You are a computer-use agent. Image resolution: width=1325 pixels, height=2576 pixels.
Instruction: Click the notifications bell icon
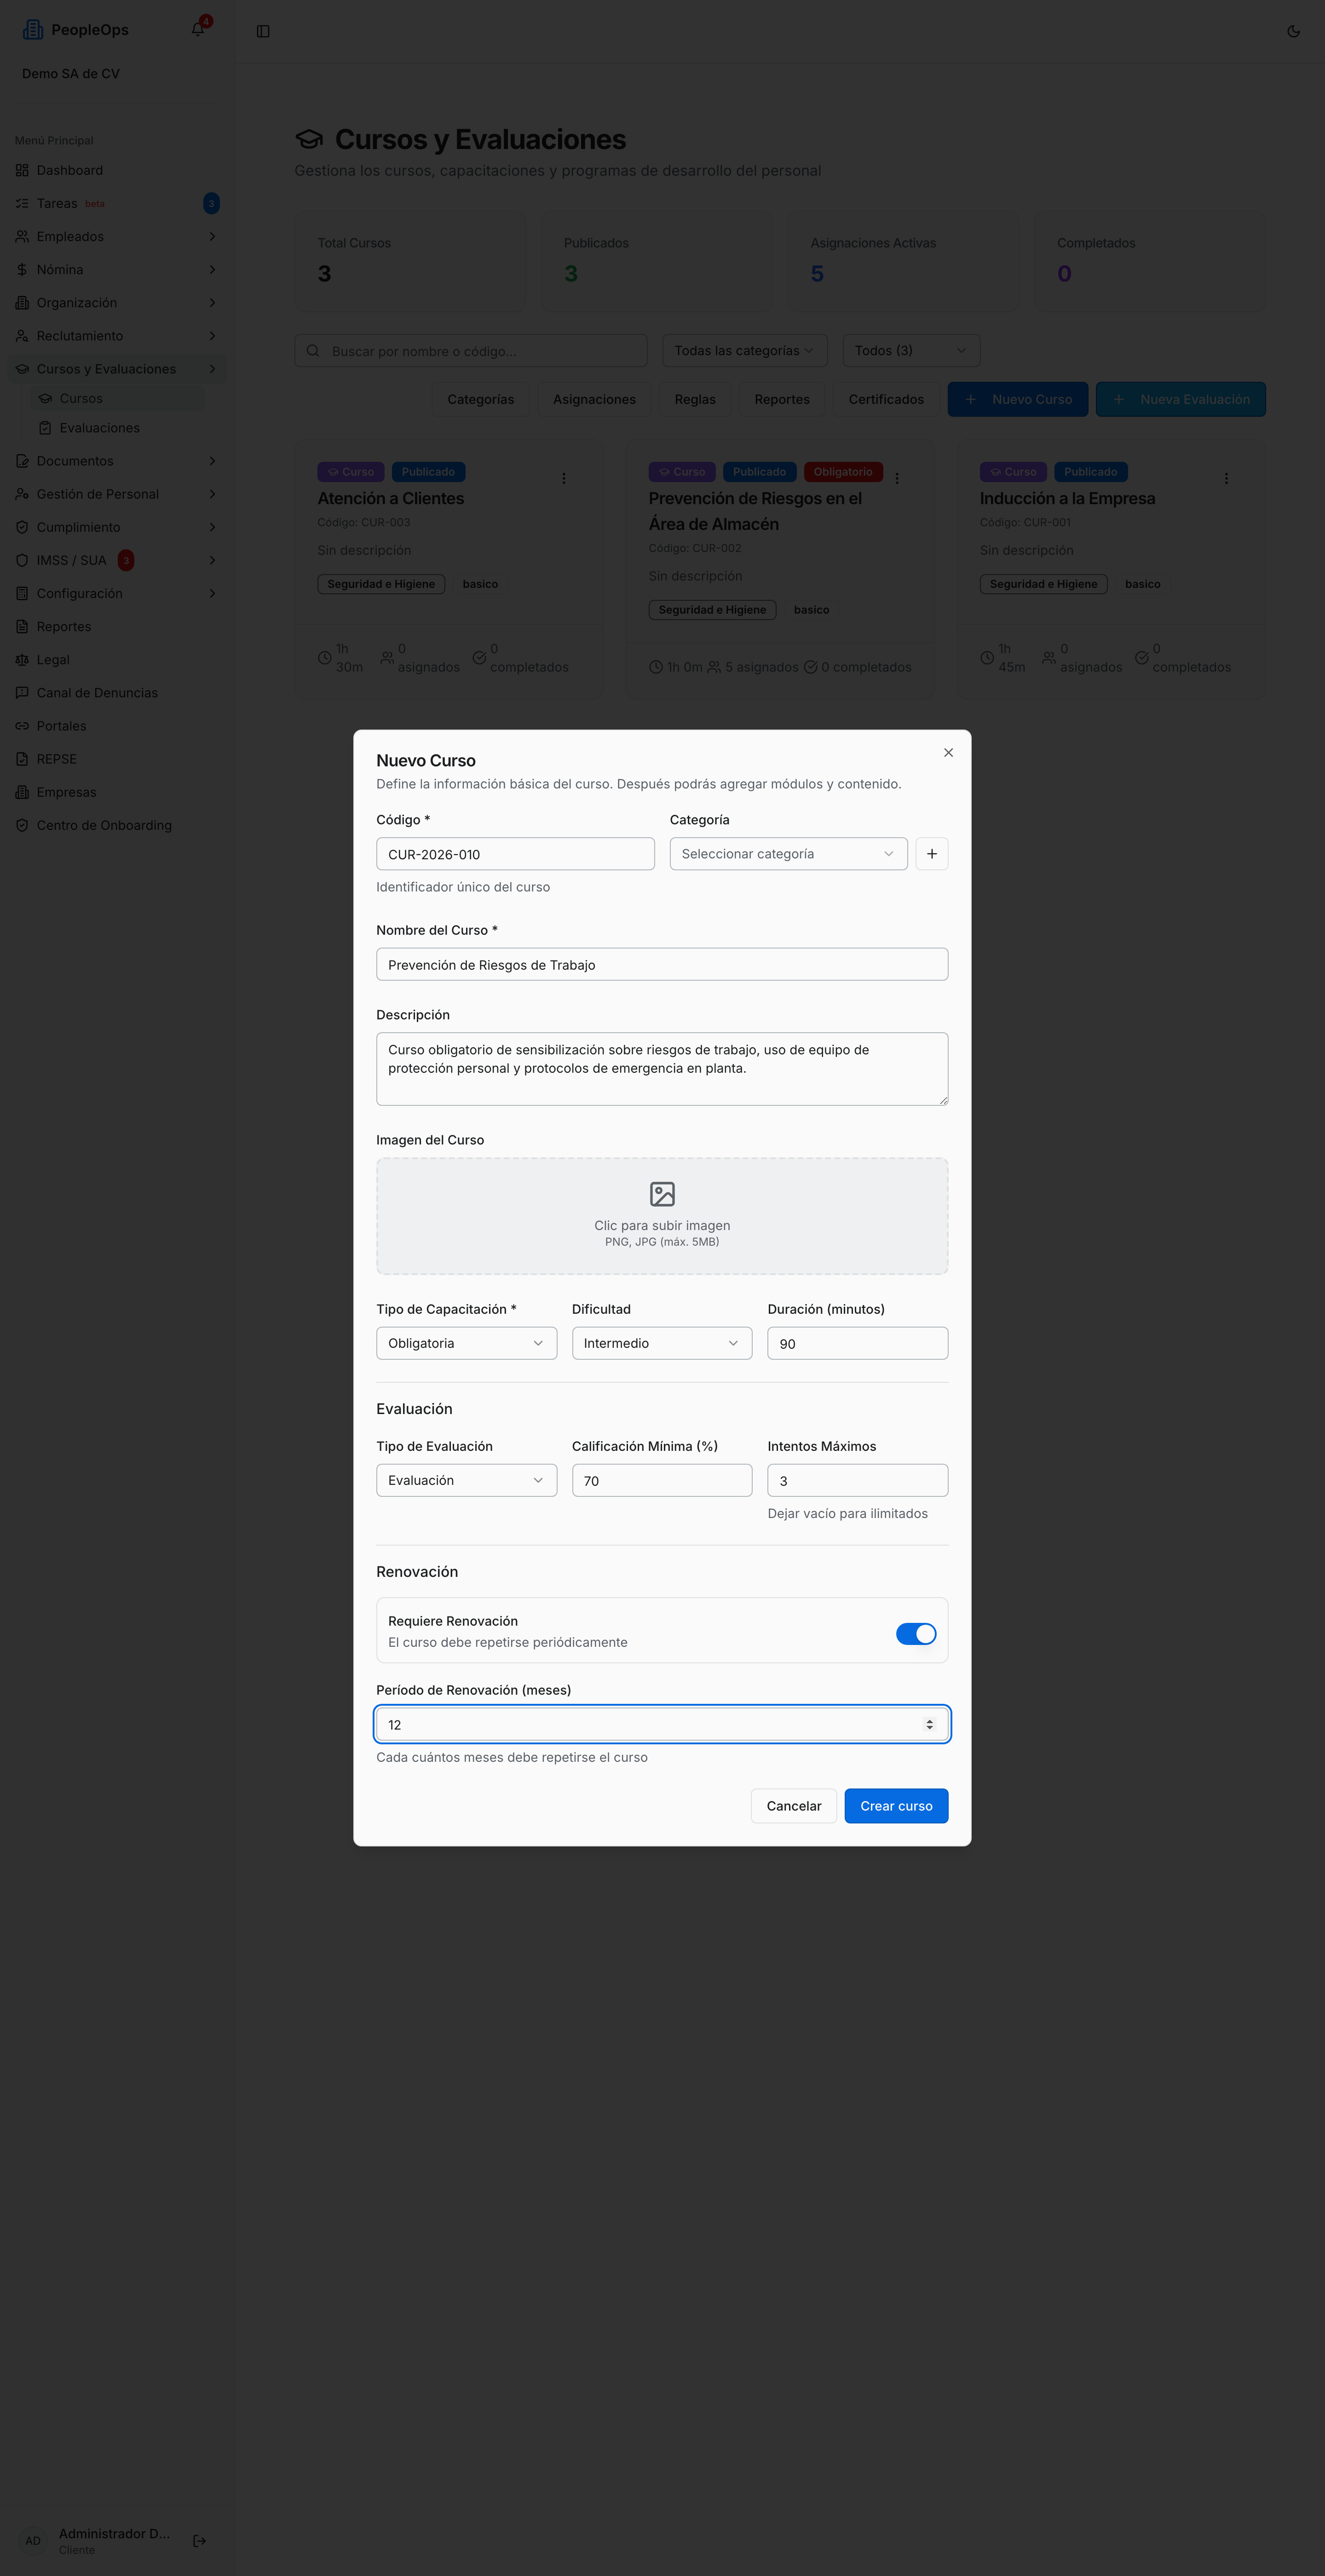click(x=198, y=30)
